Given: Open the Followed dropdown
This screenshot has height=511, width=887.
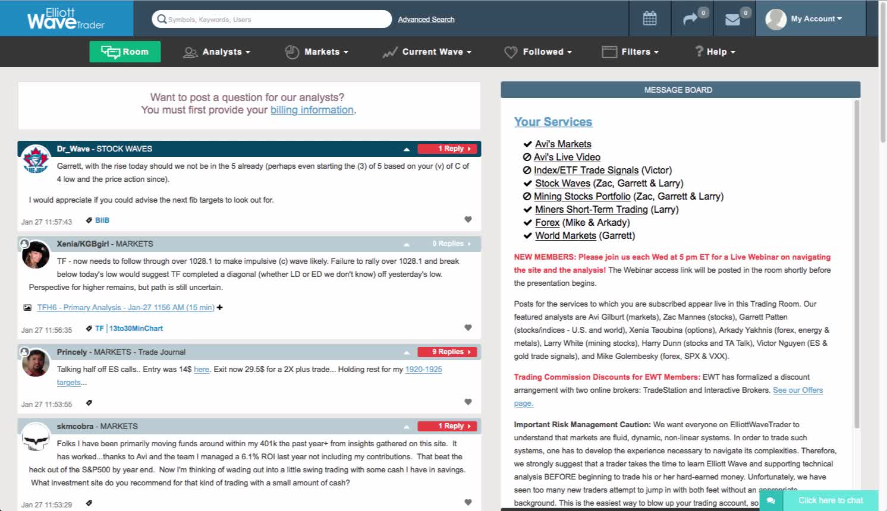Looking at the screenshot, I should point(538,52).
